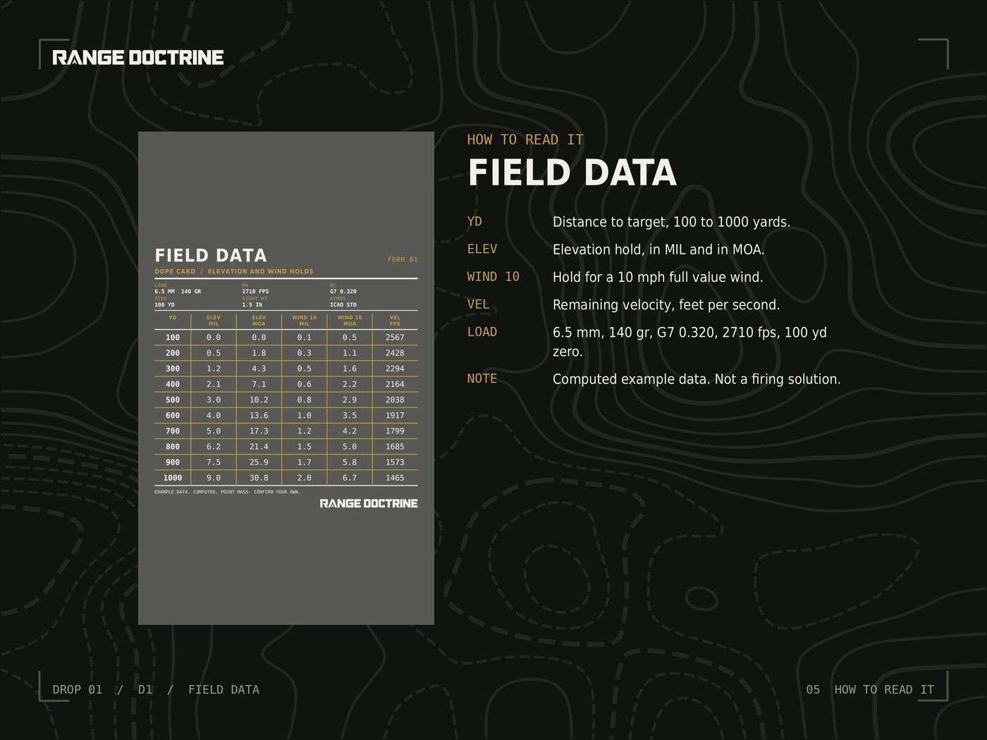Click the footer page label "05 HOW TO READ IT"

[x=870, y=689]
